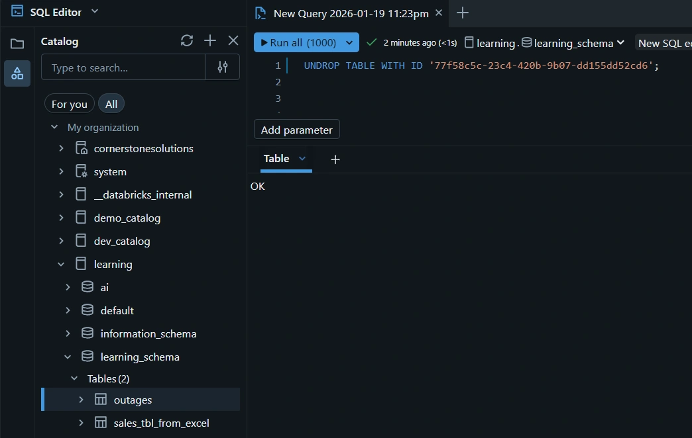Close the Catalog panel
The height and width of the screenshot is (438, 692).
[233, 41]
